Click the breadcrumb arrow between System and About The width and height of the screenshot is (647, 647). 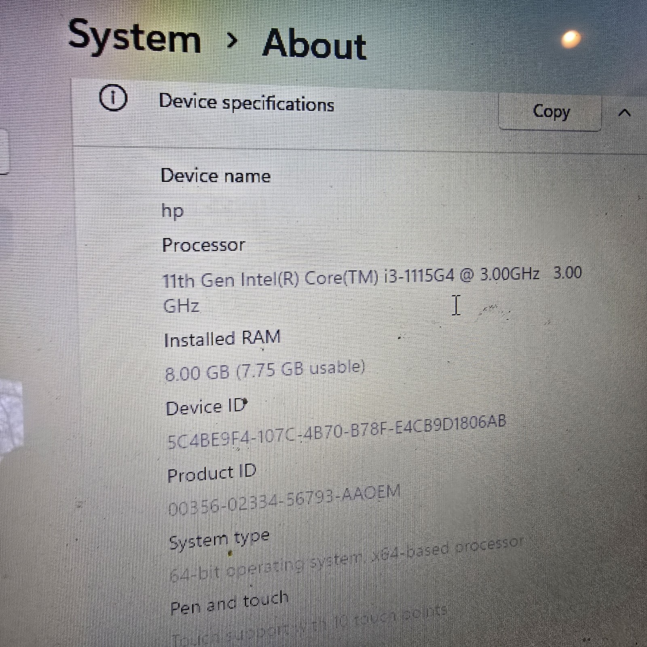[232, 40]
